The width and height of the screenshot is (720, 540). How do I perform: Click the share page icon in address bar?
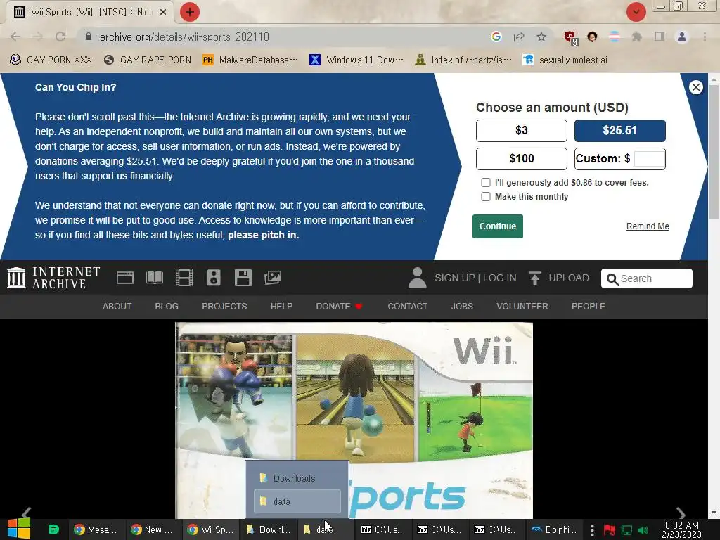519,37
